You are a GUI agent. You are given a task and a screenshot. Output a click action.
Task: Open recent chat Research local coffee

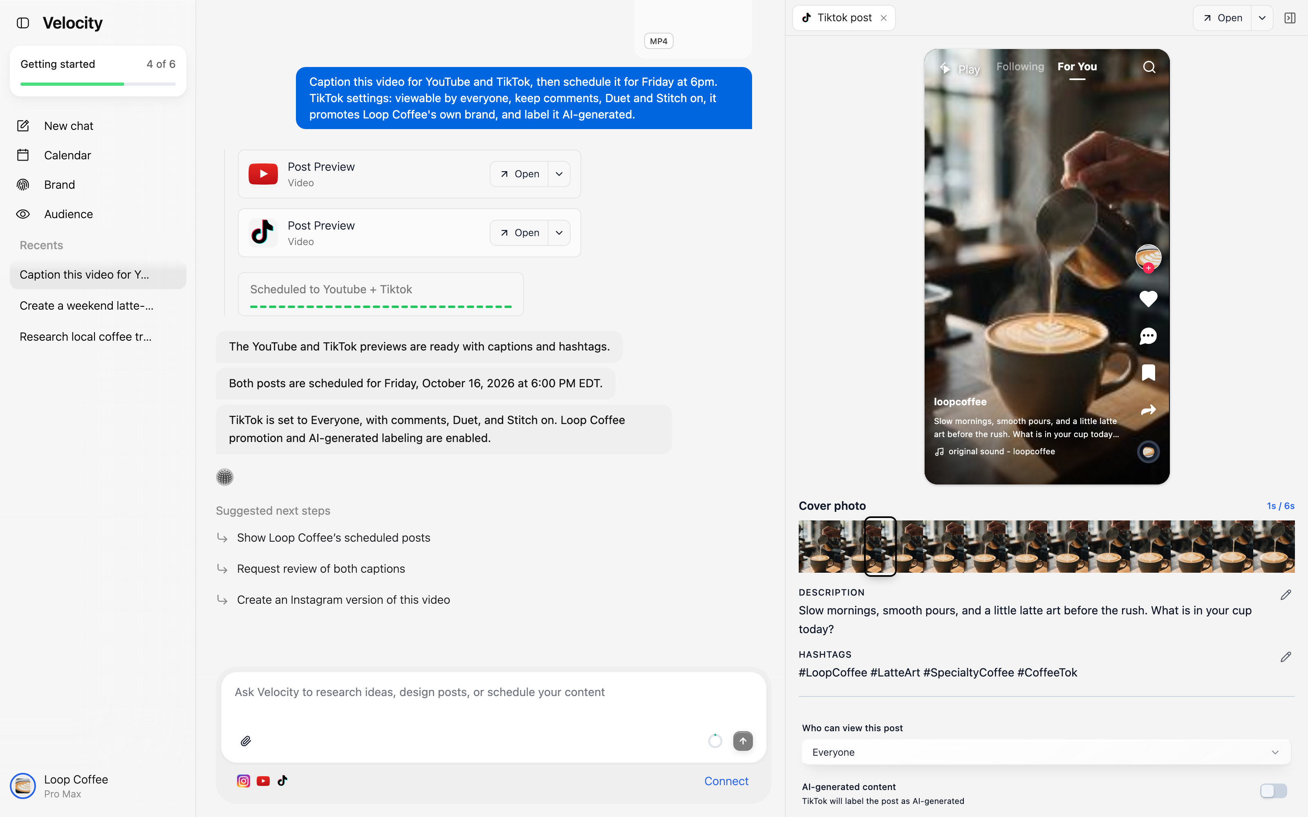click(98, 337)
